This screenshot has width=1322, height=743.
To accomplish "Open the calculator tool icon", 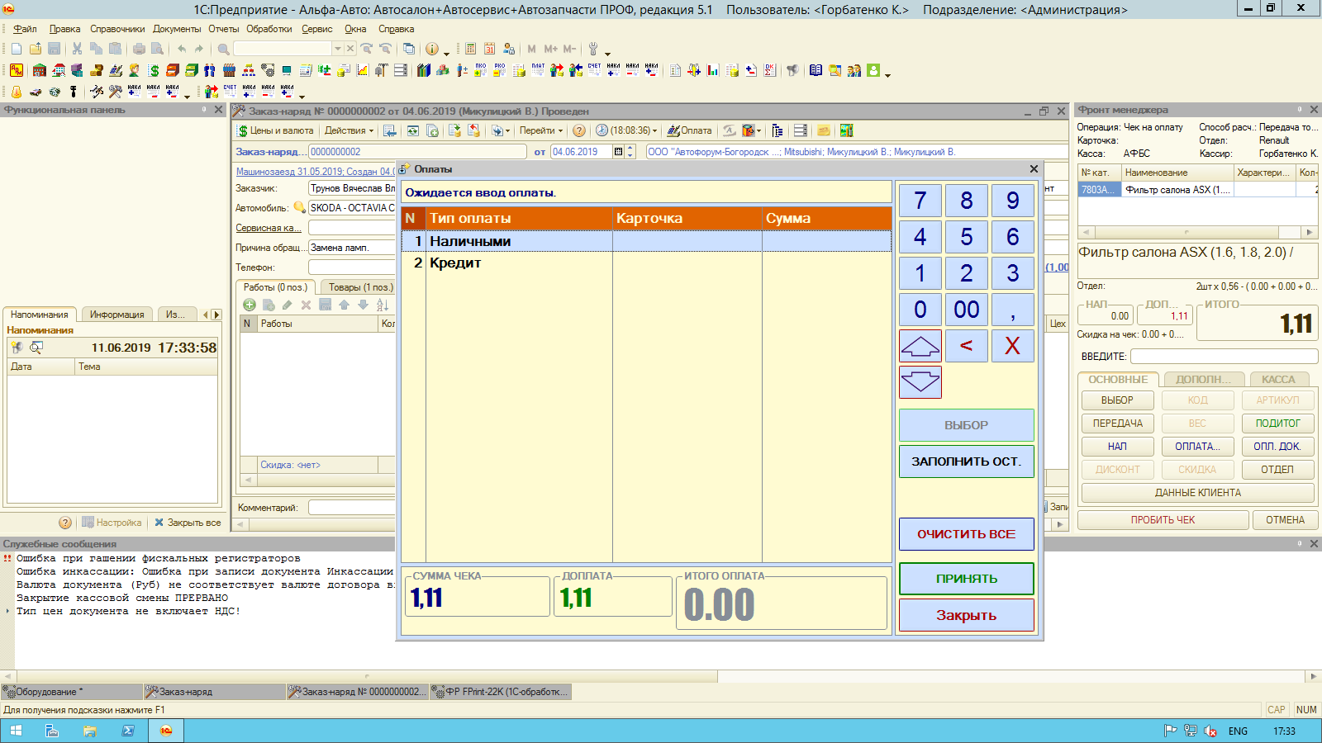I will pos(470,49).
